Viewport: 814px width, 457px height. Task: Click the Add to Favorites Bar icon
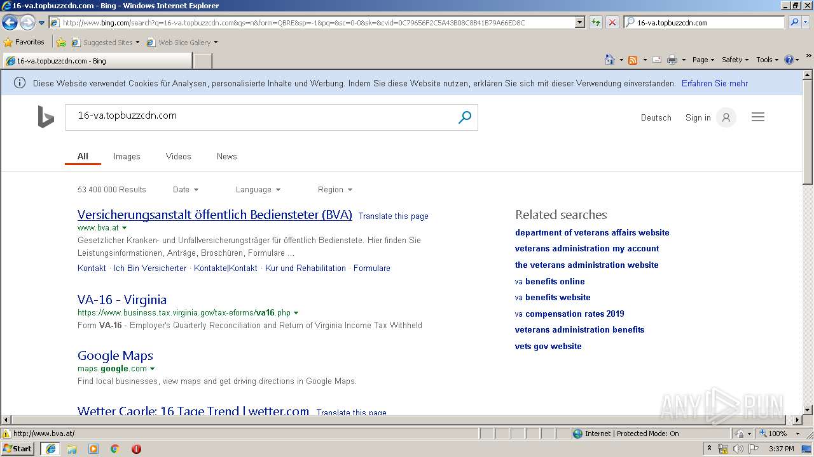61,43
